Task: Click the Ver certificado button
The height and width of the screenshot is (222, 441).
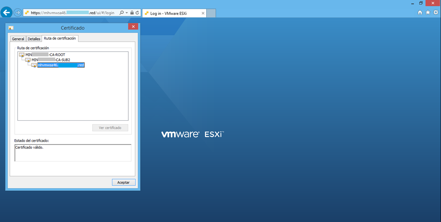Action: 110,128
